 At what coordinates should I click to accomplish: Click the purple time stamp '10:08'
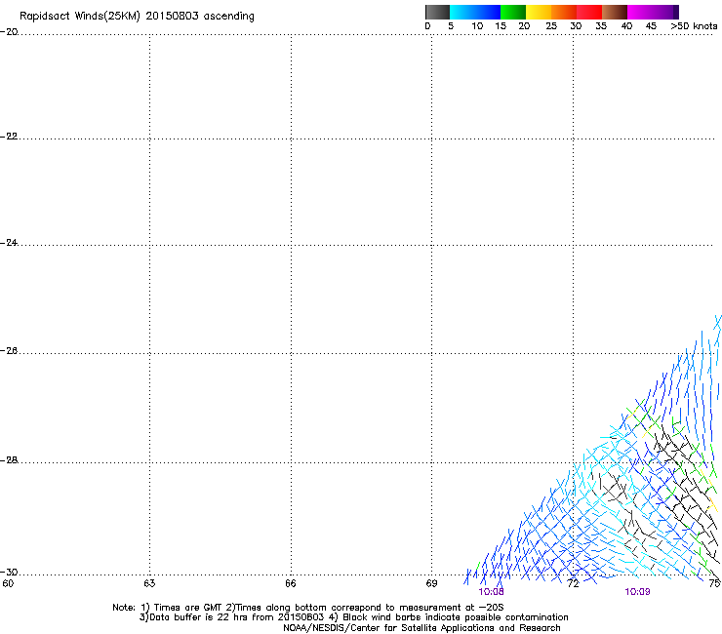492,592
